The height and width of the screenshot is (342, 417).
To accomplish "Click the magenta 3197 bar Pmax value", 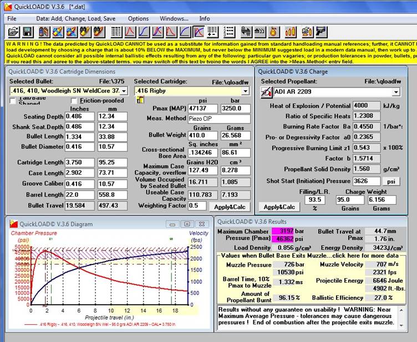I will click(282, 231).
